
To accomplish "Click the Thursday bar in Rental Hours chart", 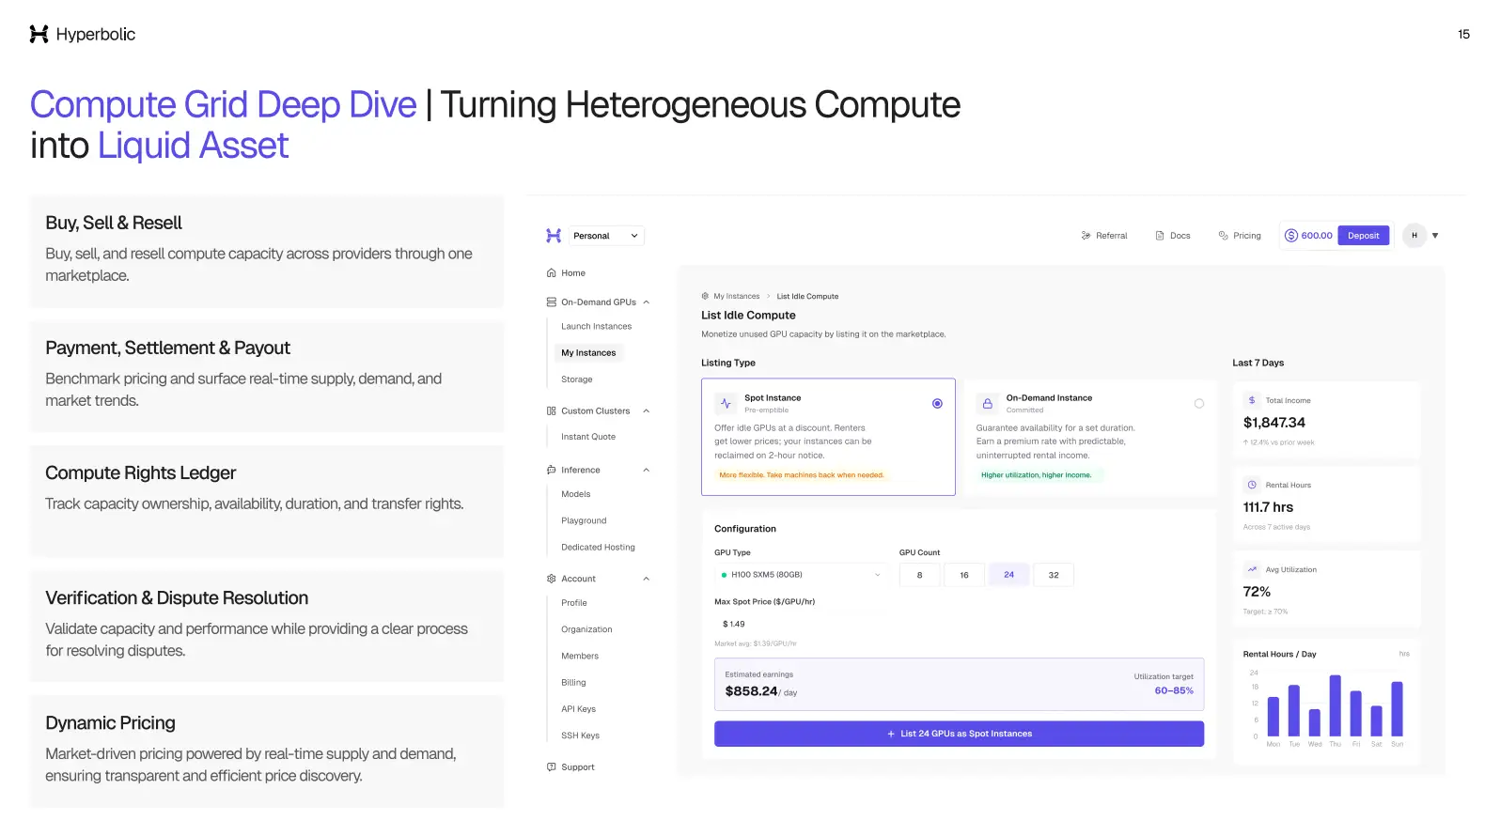I will (1336, 705).
